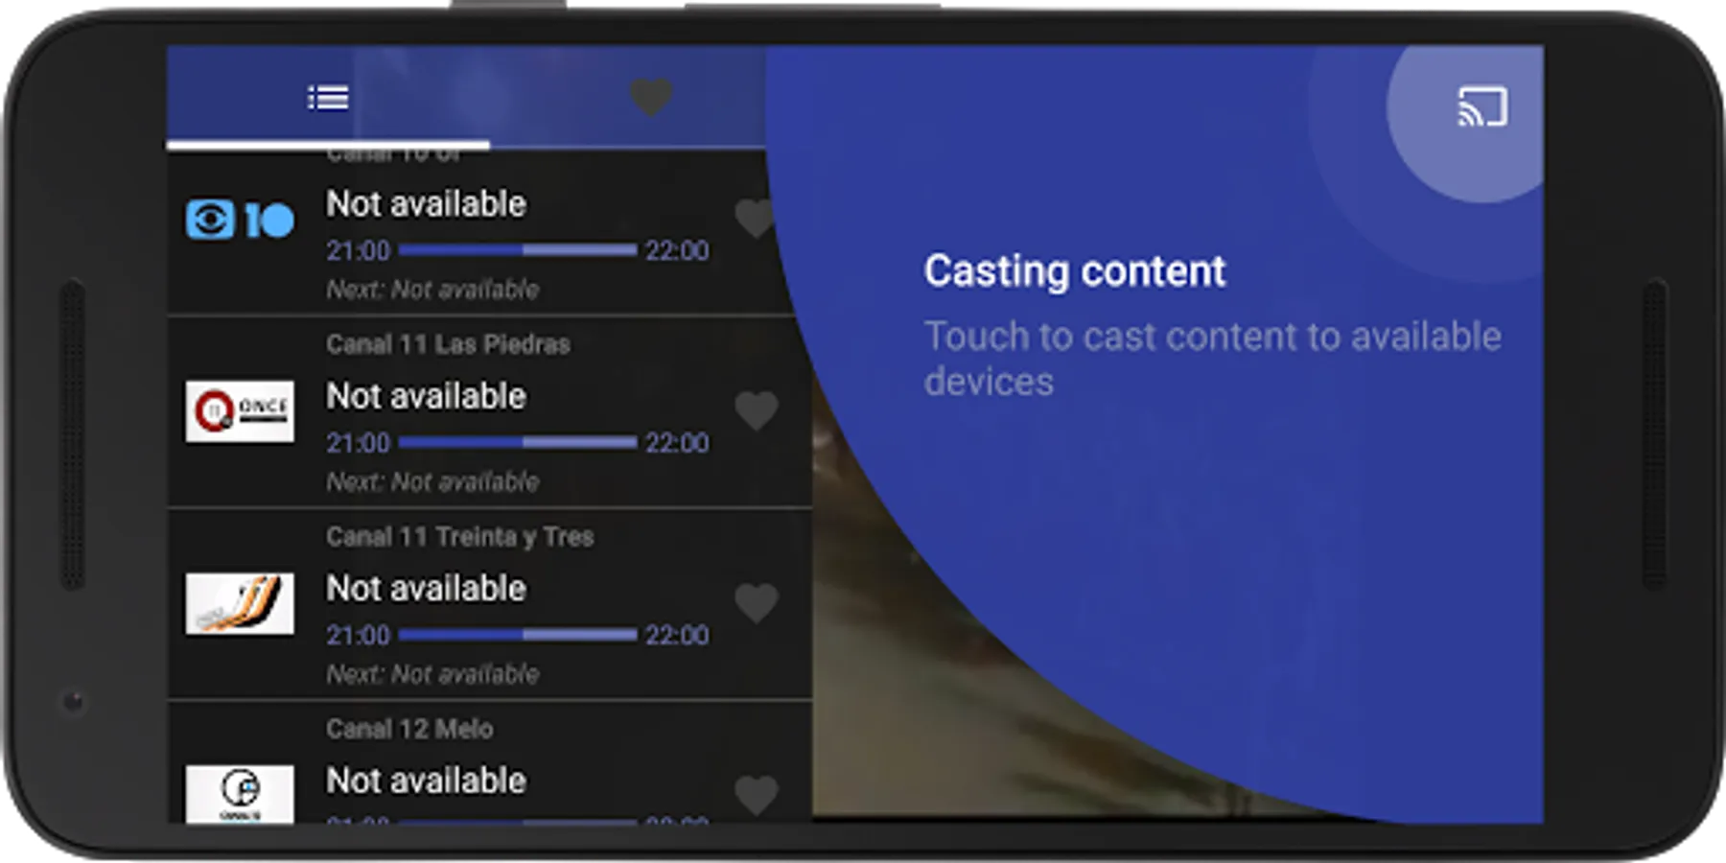This screenshot has width=1726, height=863.
Task: Tap the cast to device icon
Action: (x=1482, y=106)
